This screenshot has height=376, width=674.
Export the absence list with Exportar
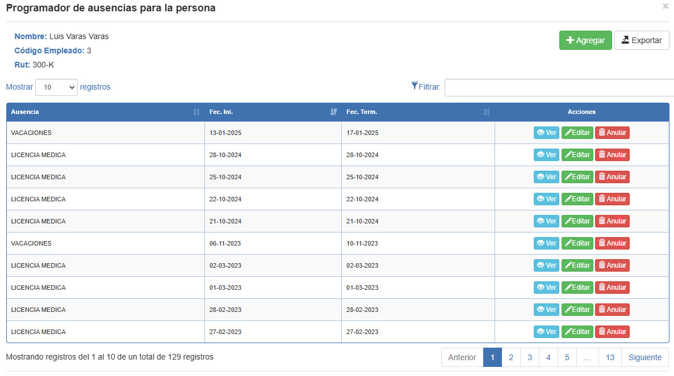click(x=642, y=40)
